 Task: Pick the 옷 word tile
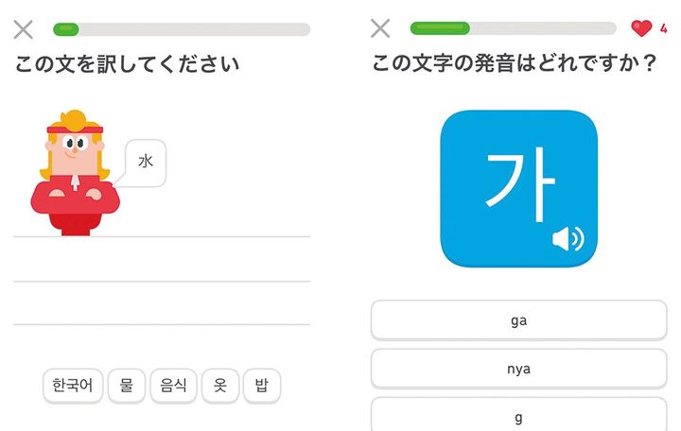[219, 386]
